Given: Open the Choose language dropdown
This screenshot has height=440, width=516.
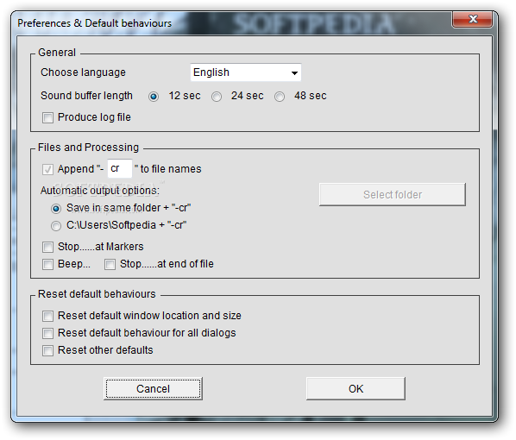Looking at the screenshot, I should 246,72.
